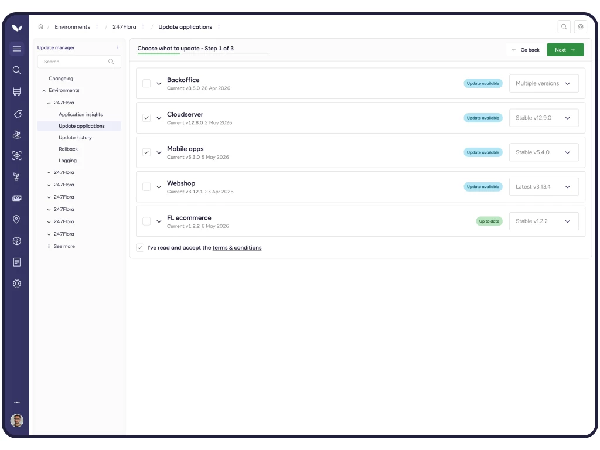Click the three-dots more icon in rail
Image resolution: width=600 pixels, height=450 pixels.
[x=17, y=403]
